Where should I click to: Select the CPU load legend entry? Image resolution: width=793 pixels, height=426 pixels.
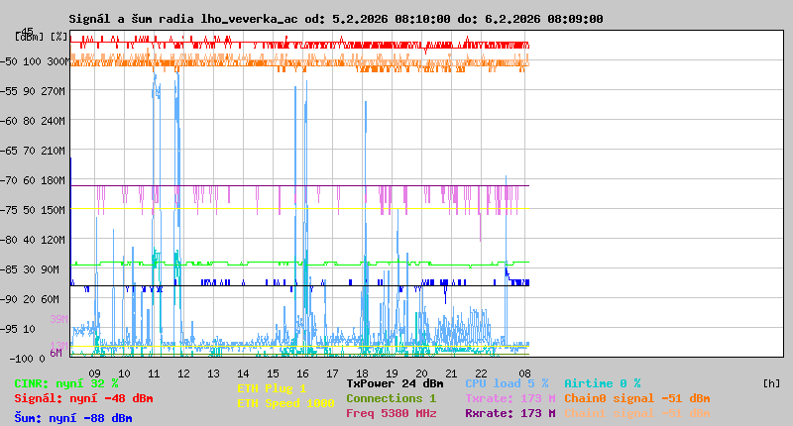click(507, 383)
